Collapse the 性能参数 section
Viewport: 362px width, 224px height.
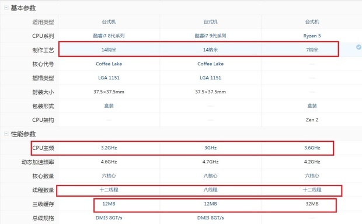point(6,134)
